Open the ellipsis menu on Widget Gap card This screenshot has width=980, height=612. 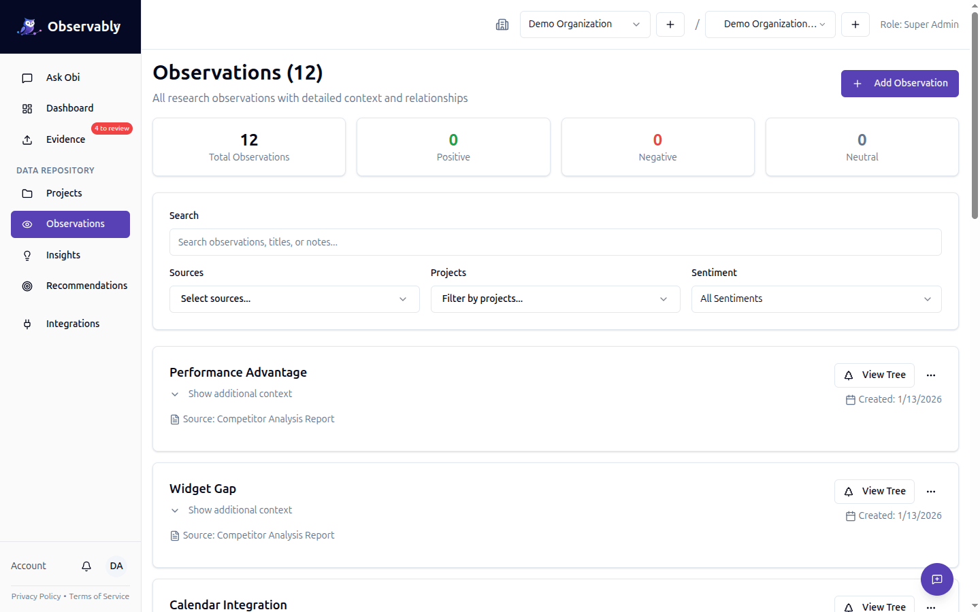coord(931,491)
